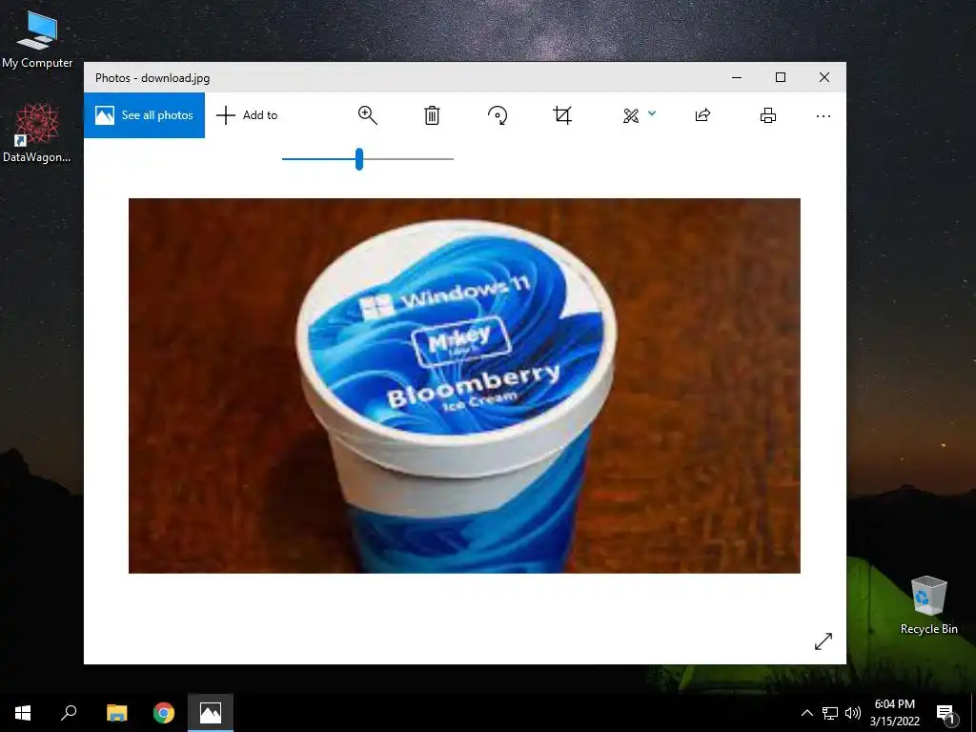Open the crop tool icon
976x732 pixels.
tap(562, 115)
